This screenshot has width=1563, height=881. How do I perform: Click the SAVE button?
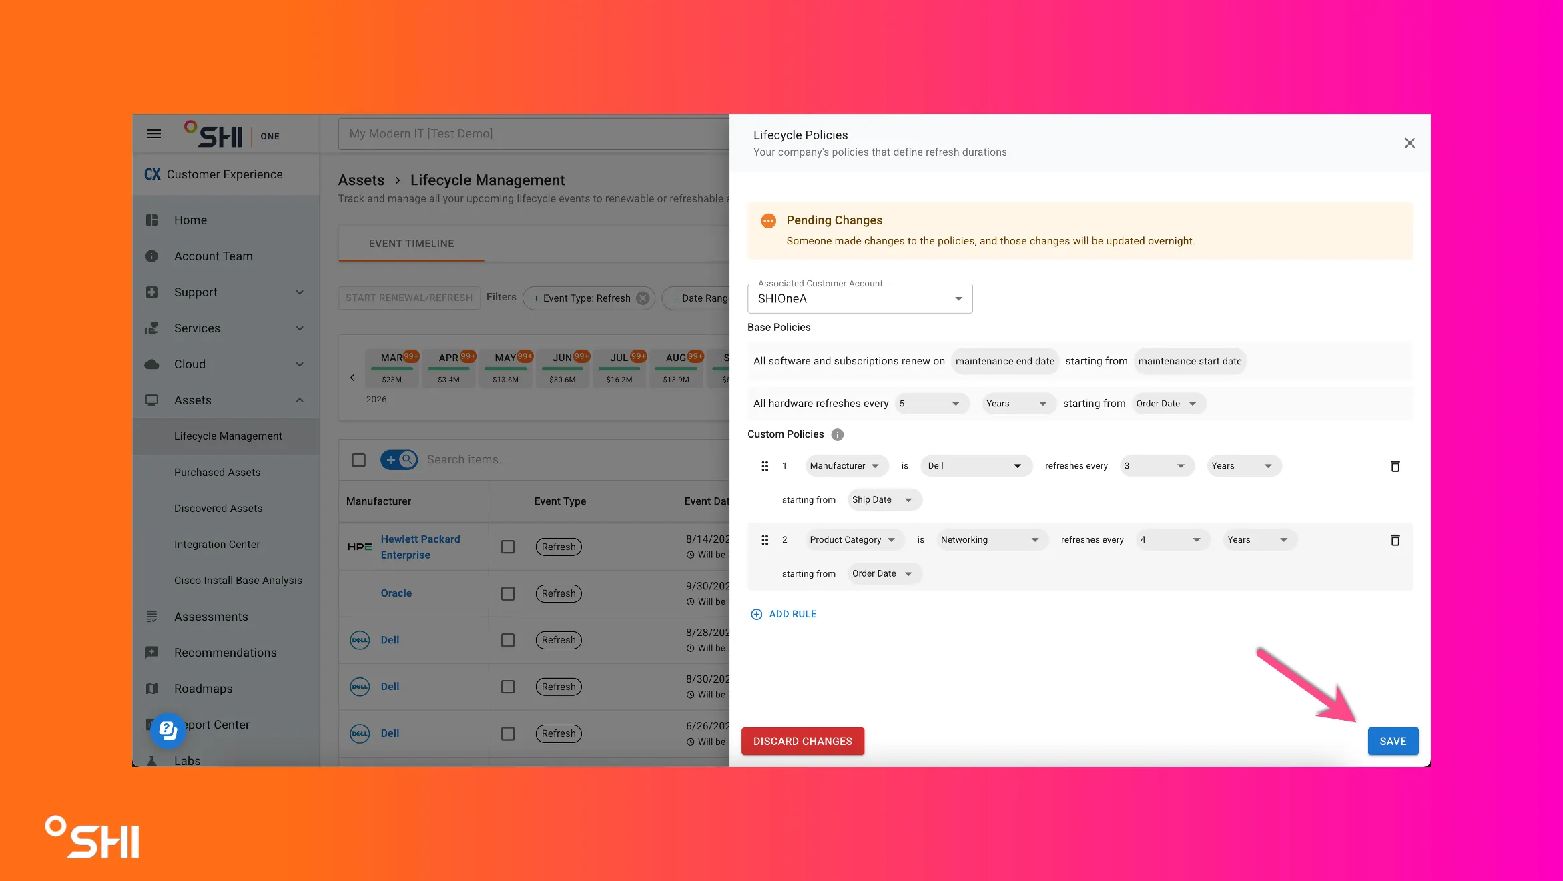point(1393,742)
